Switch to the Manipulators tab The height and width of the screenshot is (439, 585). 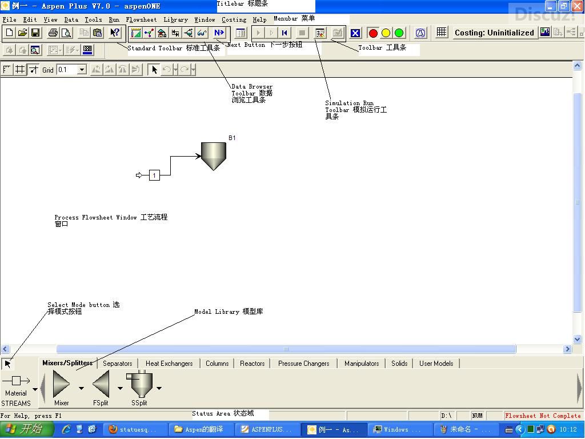[362, 363]
